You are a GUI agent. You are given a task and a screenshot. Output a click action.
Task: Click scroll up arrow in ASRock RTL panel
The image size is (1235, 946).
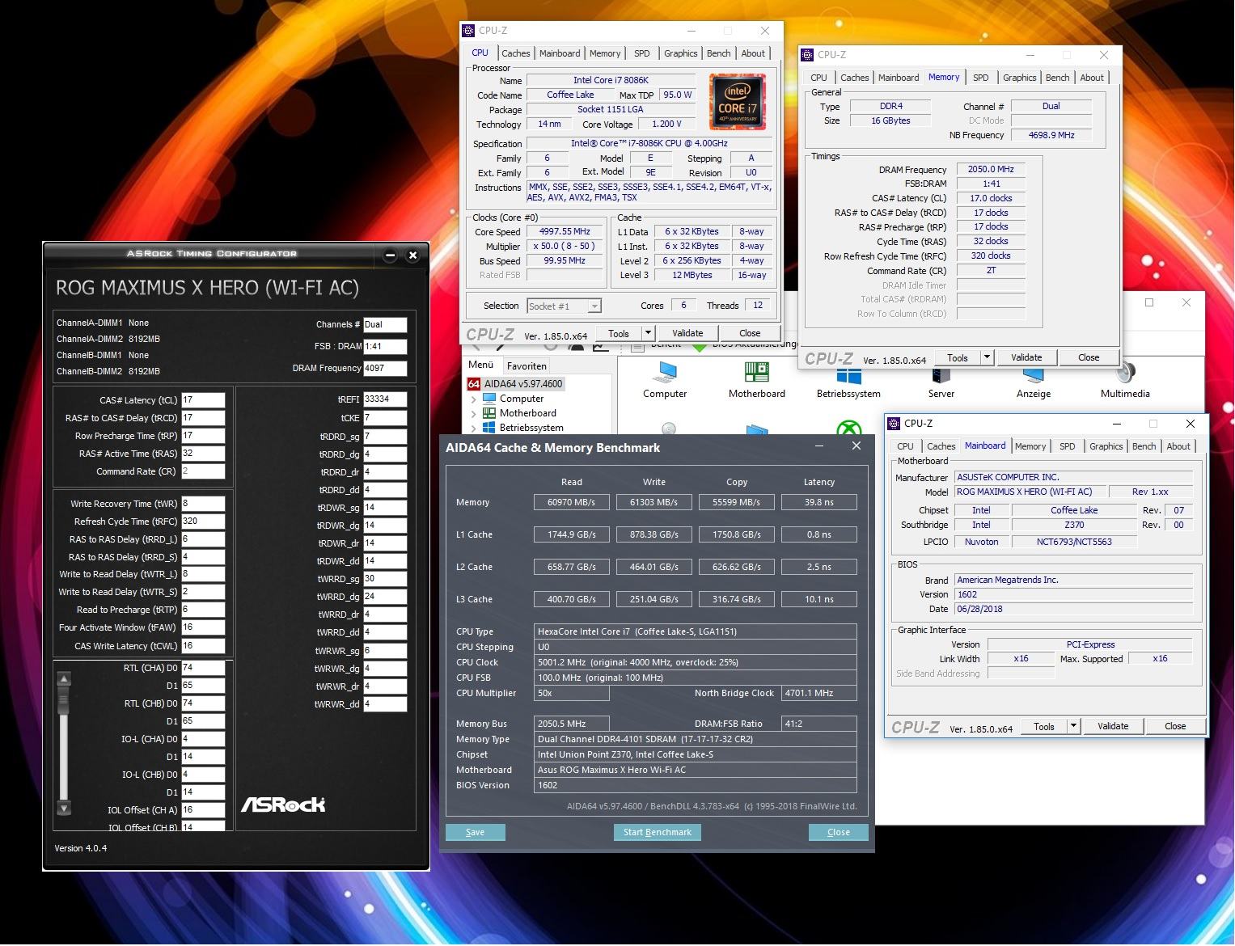(64, 678)
